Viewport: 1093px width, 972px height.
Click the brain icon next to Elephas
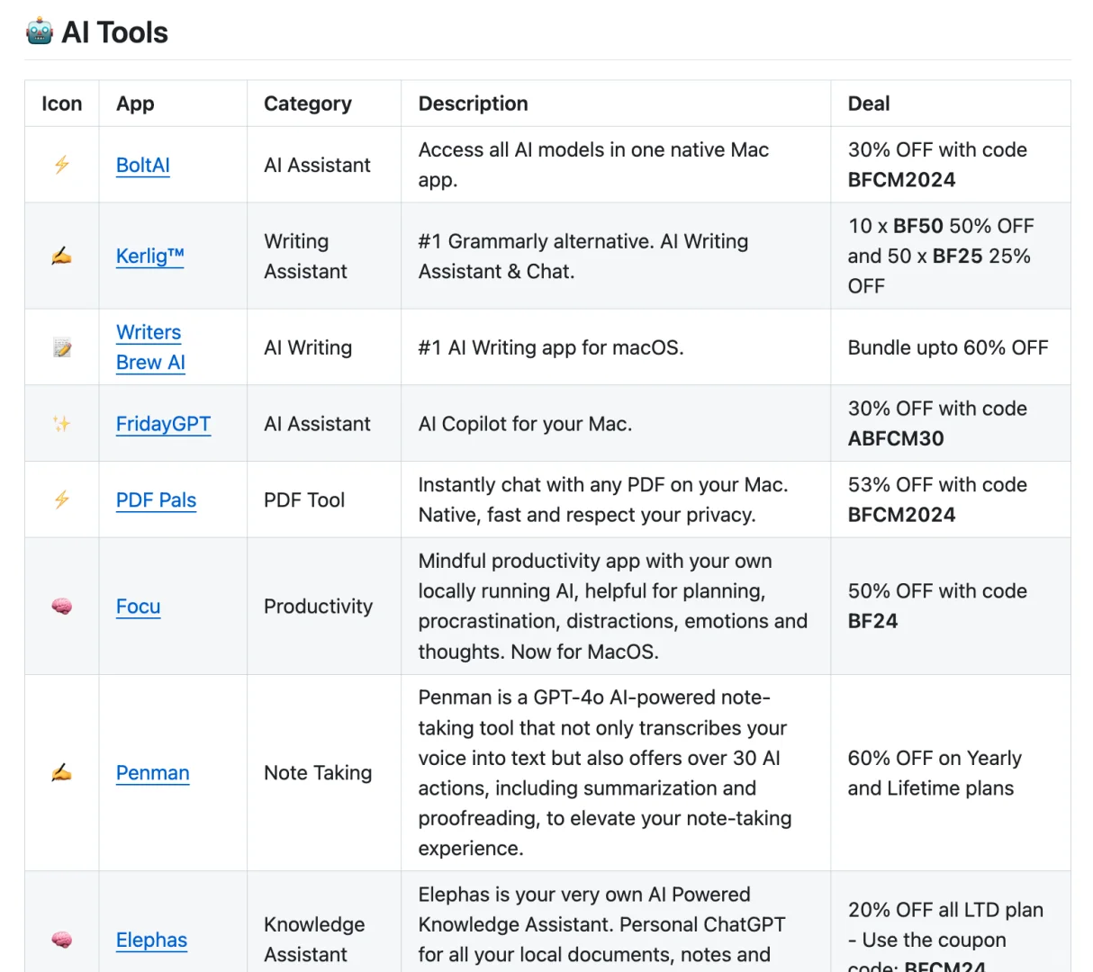[61, 940]
